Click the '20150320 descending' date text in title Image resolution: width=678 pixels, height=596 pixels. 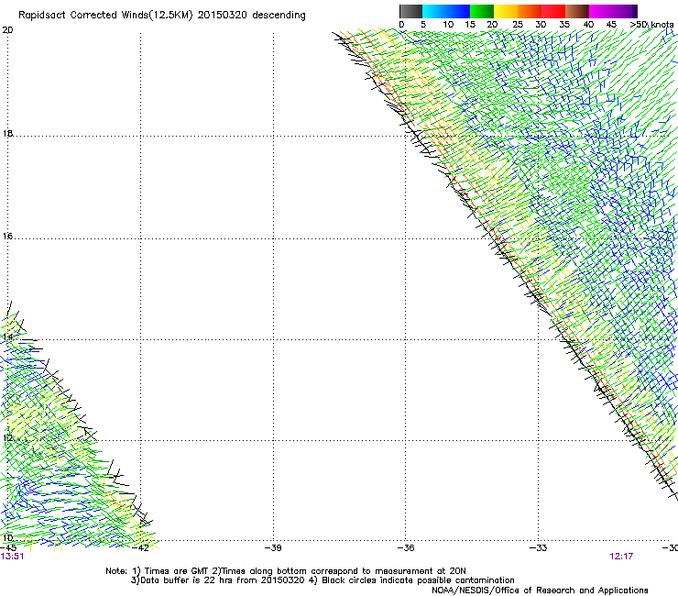252,16
